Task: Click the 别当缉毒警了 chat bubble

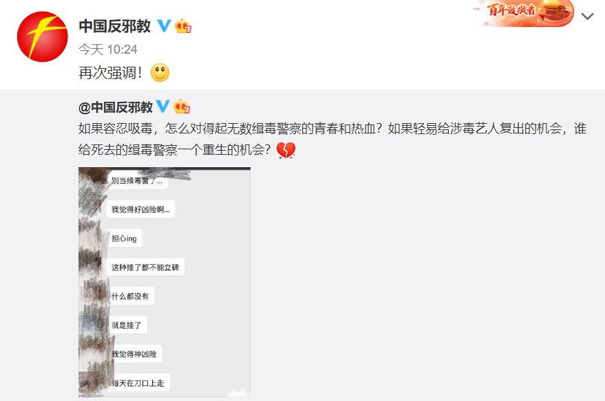Action: (x=137, y=180)
